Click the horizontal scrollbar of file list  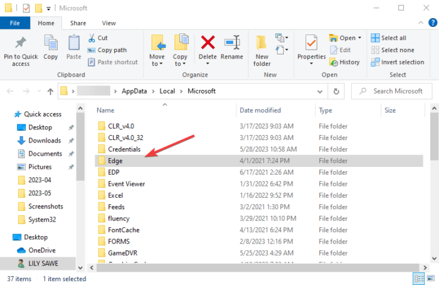(258, 267)
